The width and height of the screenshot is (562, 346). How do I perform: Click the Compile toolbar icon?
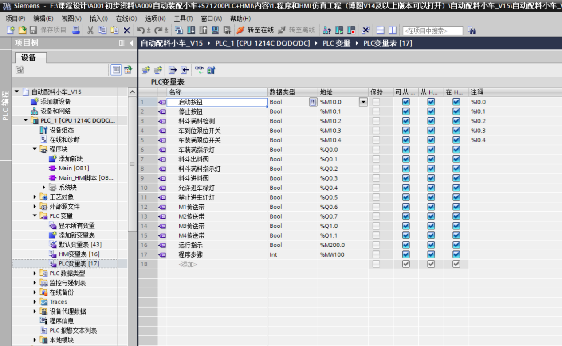[179, 30]
